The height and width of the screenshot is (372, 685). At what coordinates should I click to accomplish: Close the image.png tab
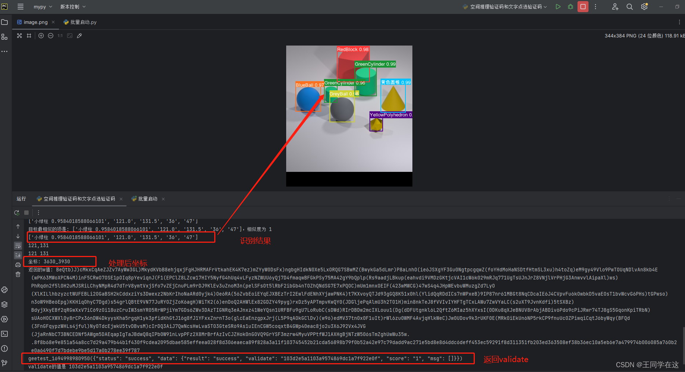[x=53, y=22]
